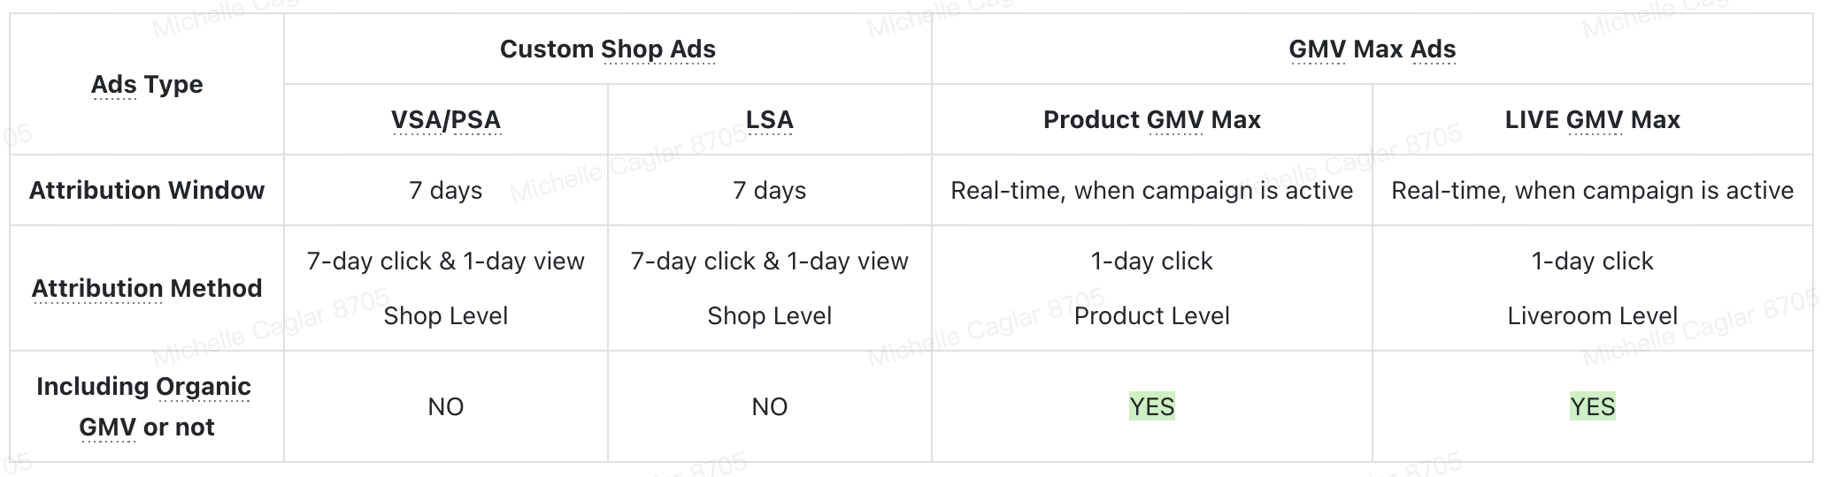
Task: Click the "7 days" cell under LSA
Action: [769, 191]
